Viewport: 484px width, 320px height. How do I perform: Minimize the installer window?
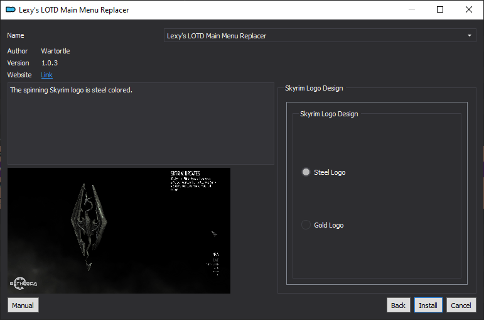412,9
